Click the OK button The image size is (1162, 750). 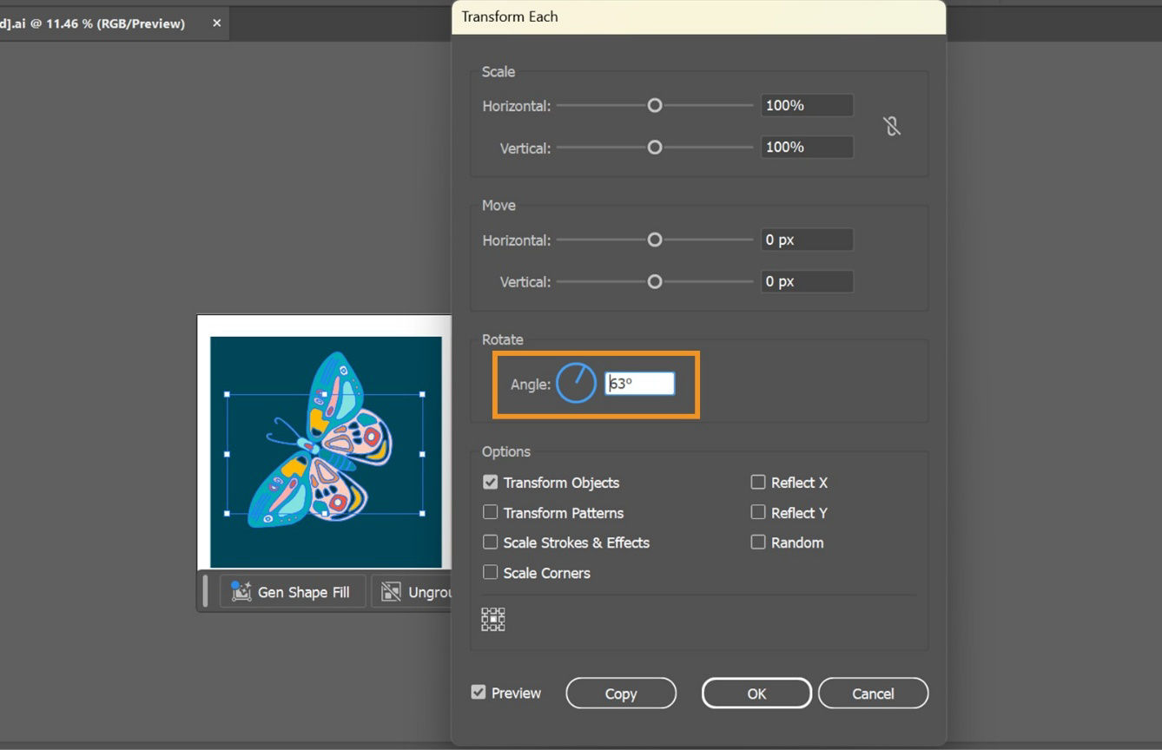[x=756, y=693]
